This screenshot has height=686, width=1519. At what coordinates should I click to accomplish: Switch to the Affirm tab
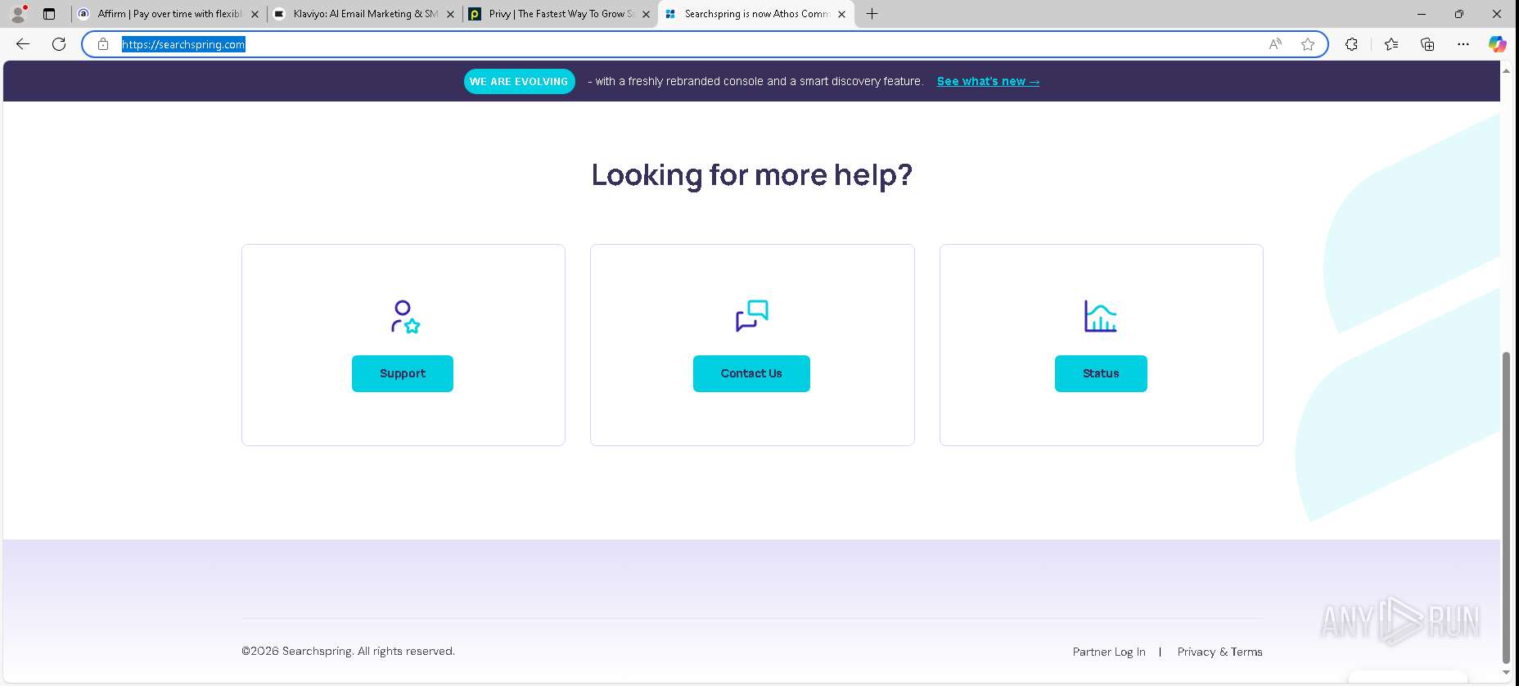point(168,14)
